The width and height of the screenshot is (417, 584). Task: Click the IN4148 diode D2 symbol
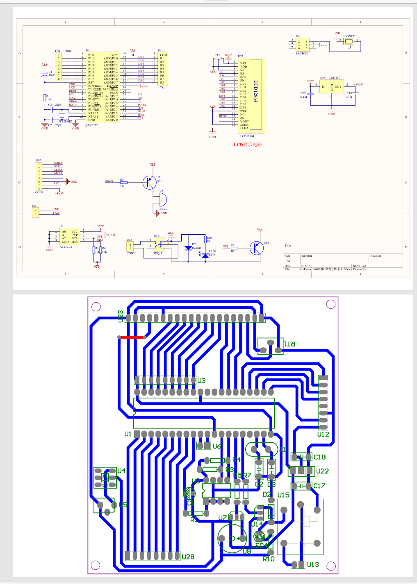click(x=188, y=248)
